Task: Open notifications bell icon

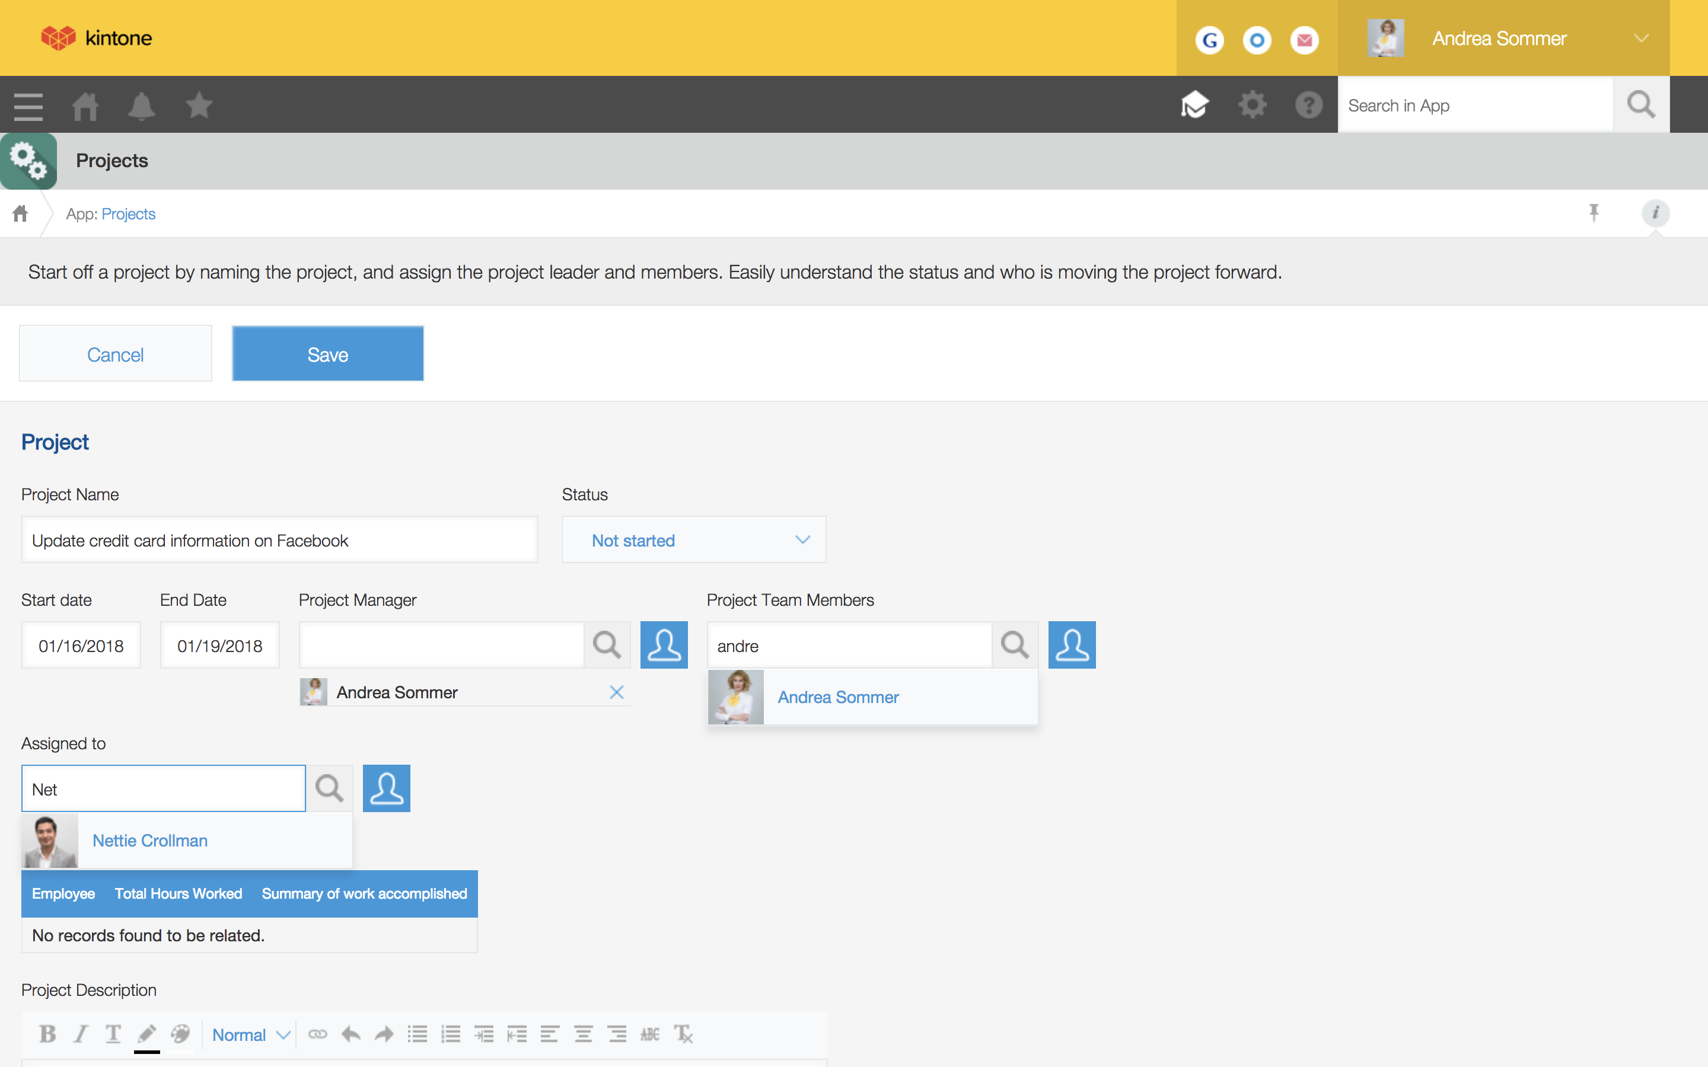Action: [x=141, y=106]
